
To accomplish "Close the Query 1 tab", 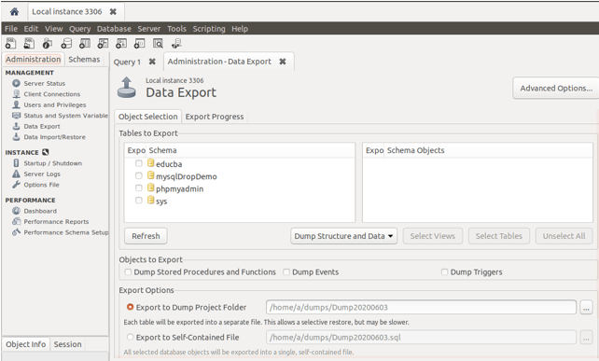I will point(152,62).
